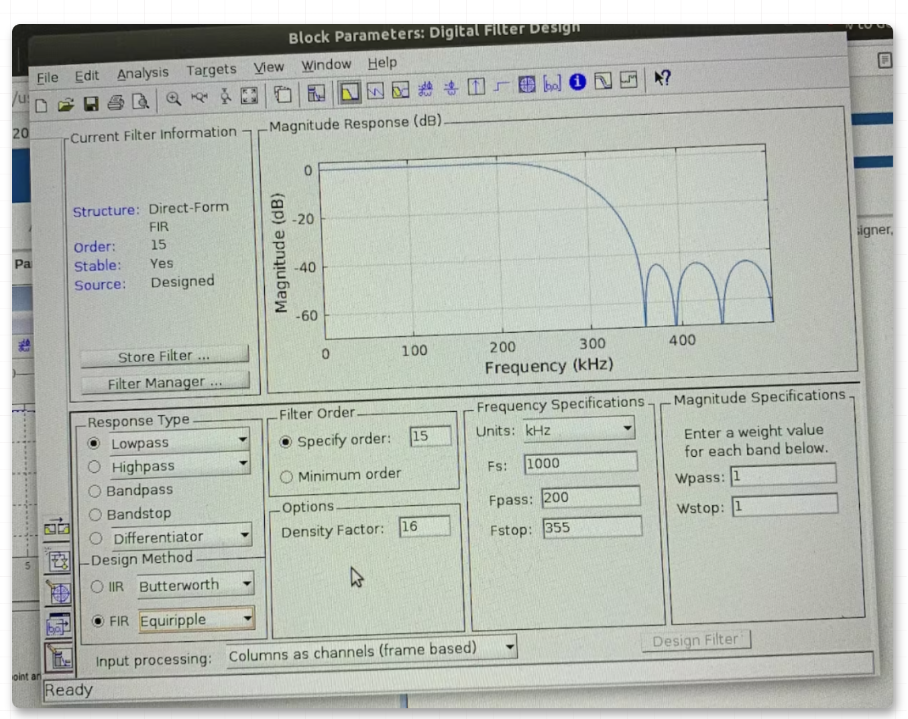Click the Specify order value field
The image size is (908, 719).
click(431, 437)
